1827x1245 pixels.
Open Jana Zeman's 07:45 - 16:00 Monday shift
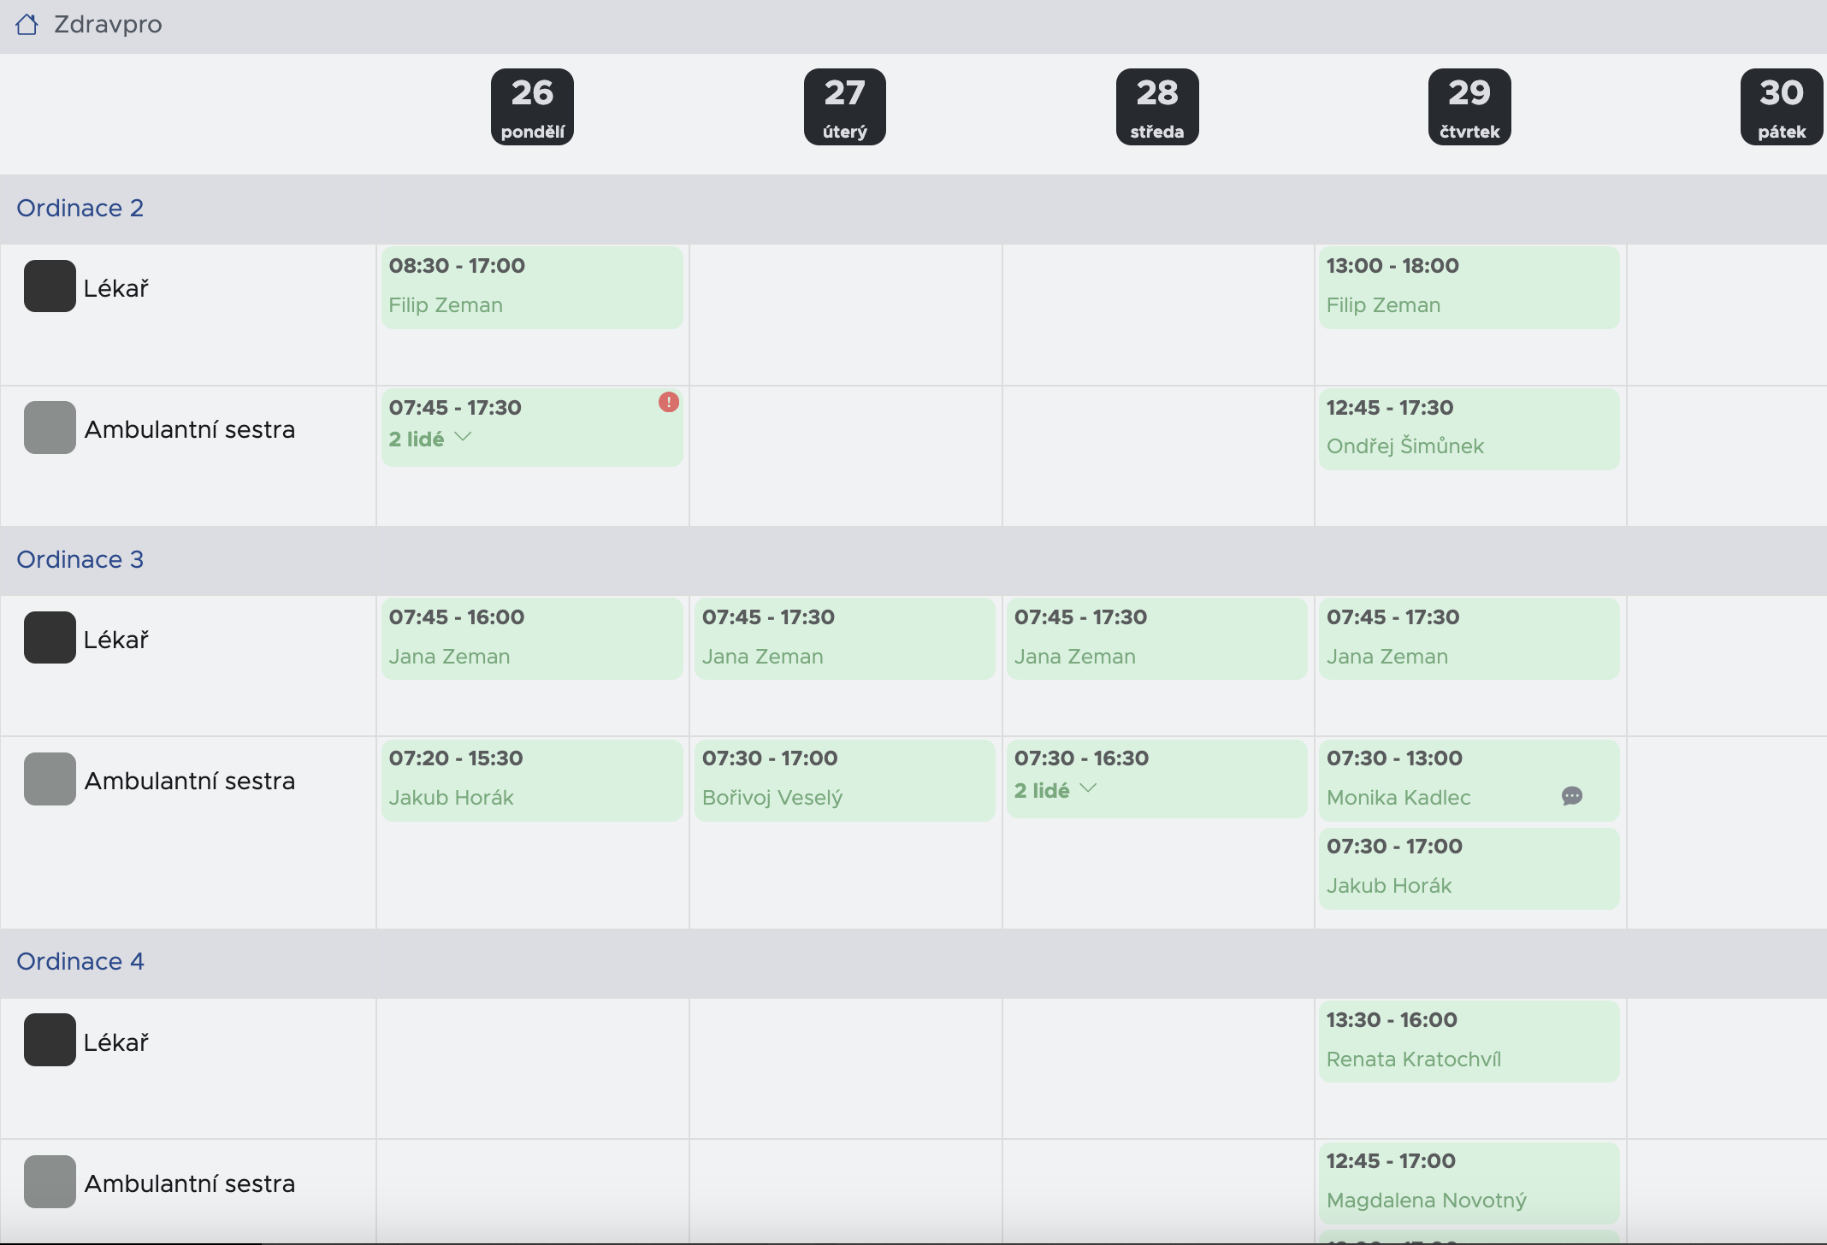pos(532,639)
